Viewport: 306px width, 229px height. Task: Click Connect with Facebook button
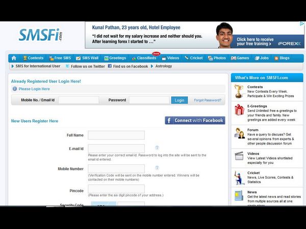pos(195,120)
